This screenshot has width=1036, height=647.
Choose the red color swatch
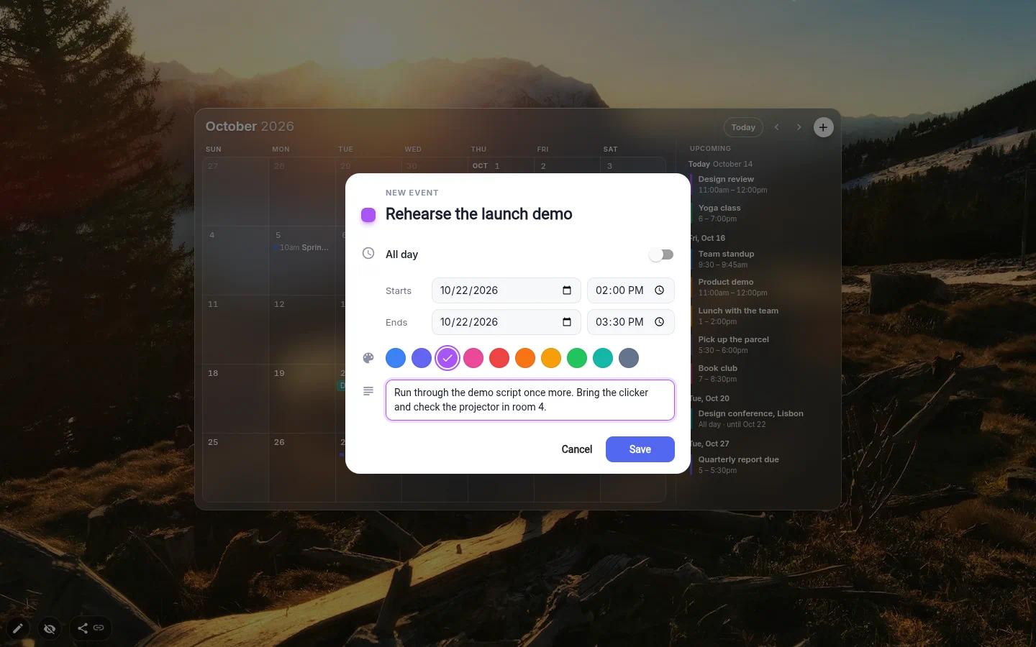click(499, 358)
